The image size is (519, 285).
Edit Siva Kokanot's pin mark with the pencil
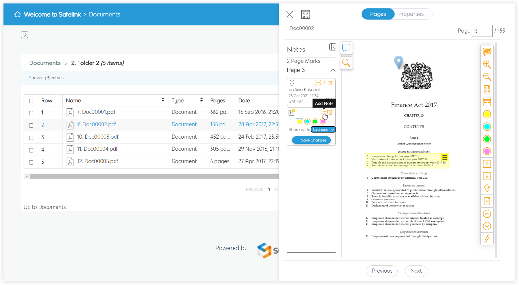pyautogui.click(x=324, y=83)
